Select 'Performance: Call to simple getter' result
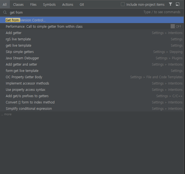Viewport: 185px width, 174px height. coord(92,26)
